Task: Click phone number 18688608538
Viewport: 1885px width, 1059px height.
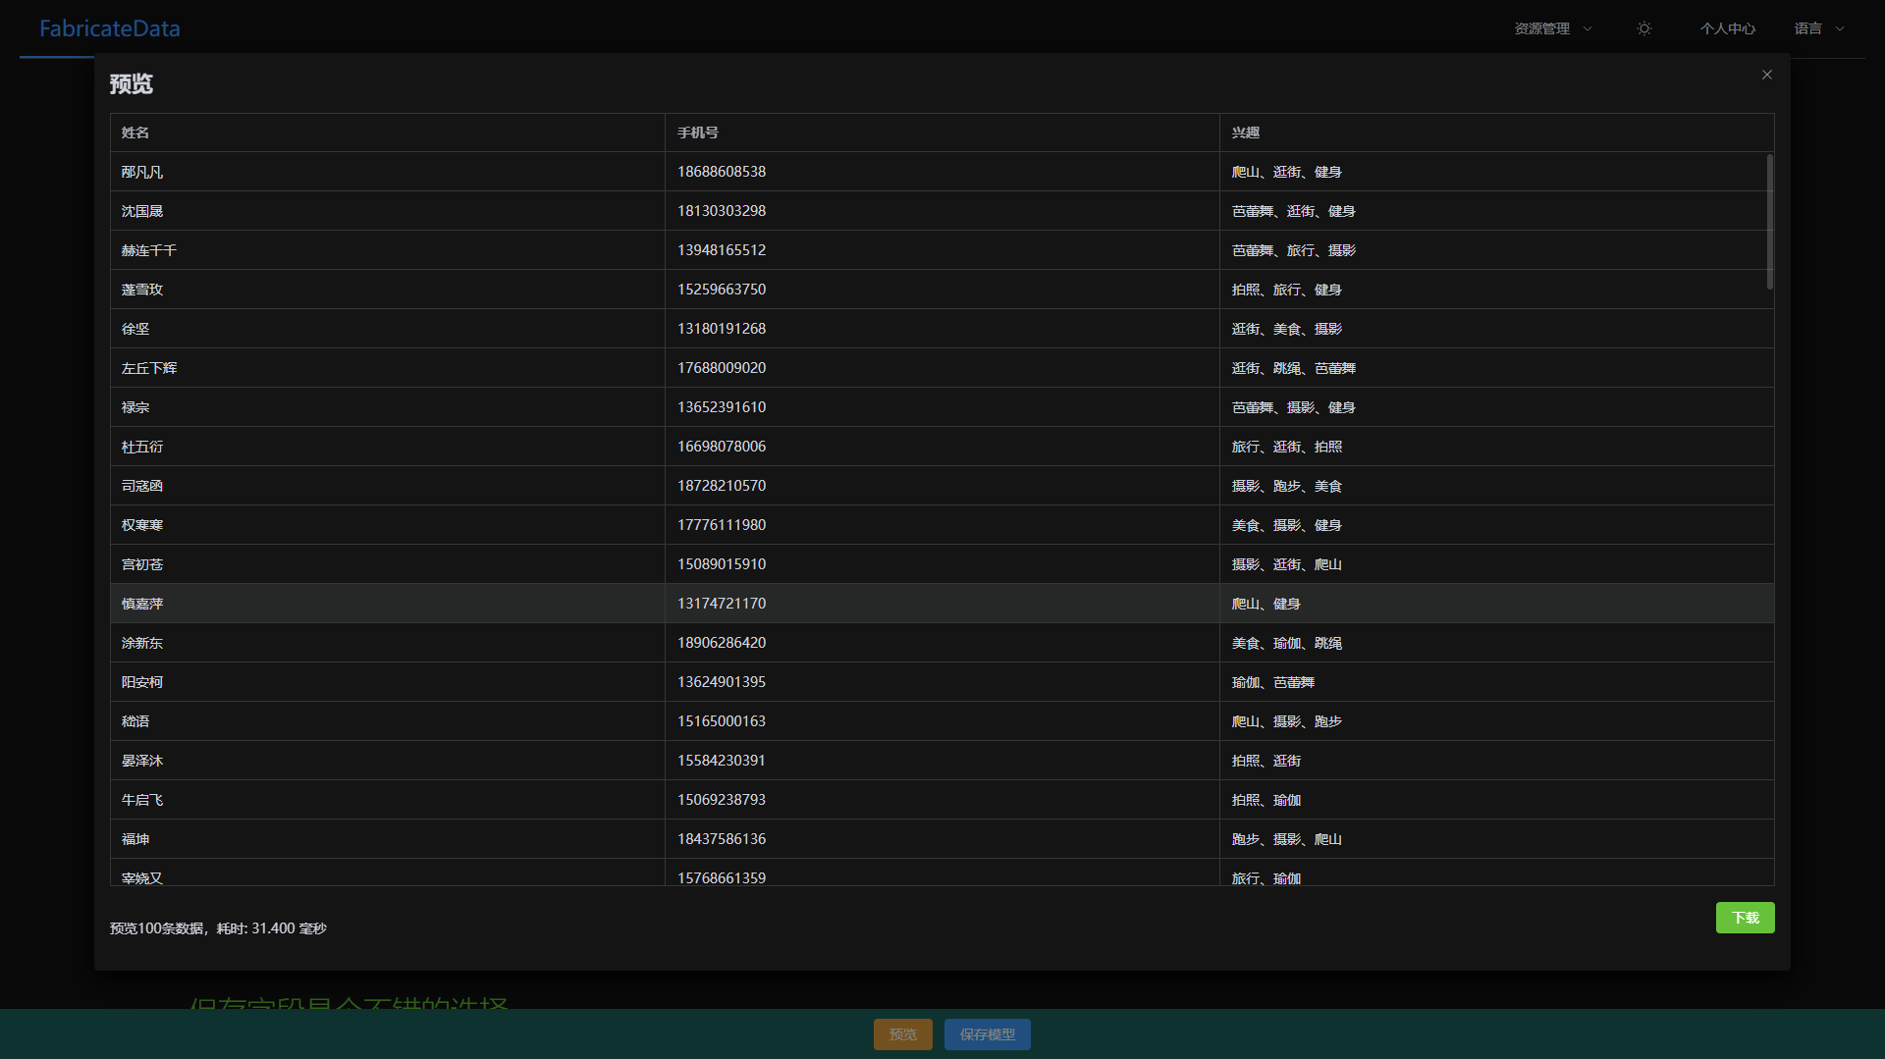Action: tap(722, 172)
